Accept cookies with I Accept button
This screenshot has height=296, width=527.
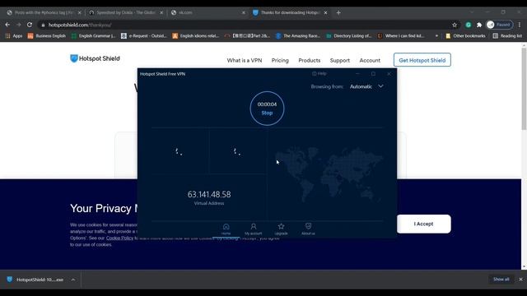pos(423,224)
